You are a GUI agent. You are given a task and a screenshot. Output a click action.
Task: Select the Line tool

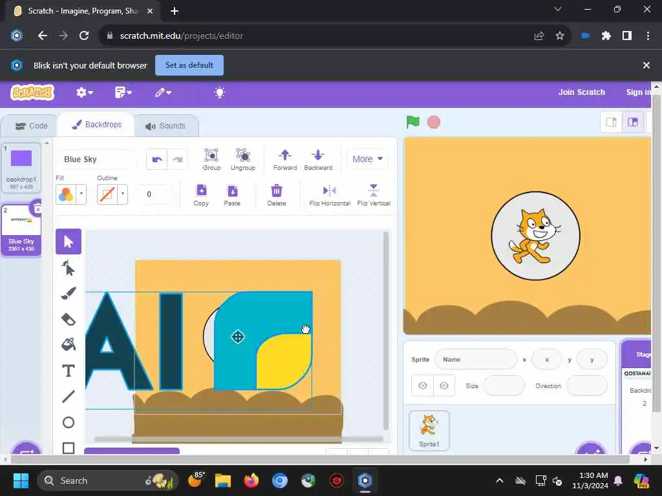[x=69, y=397]
